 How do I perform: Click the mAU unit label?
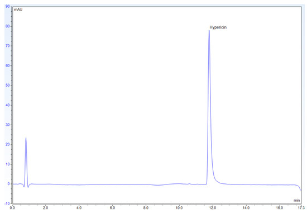coord(18,10)
